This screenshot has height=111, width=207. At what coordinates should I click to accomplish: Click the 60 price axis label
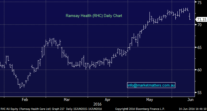coord(200,70)
